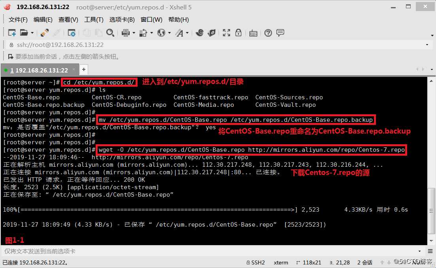Expand the Print dropdown arrow
The width and height of the screenshot is (436, 268).
click(x=134, y=33)
